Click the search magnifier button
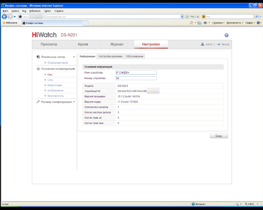The height and width of the screenshot is (210, 263). (x=257, y=16)
